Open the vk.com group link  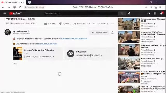point(47,44)
